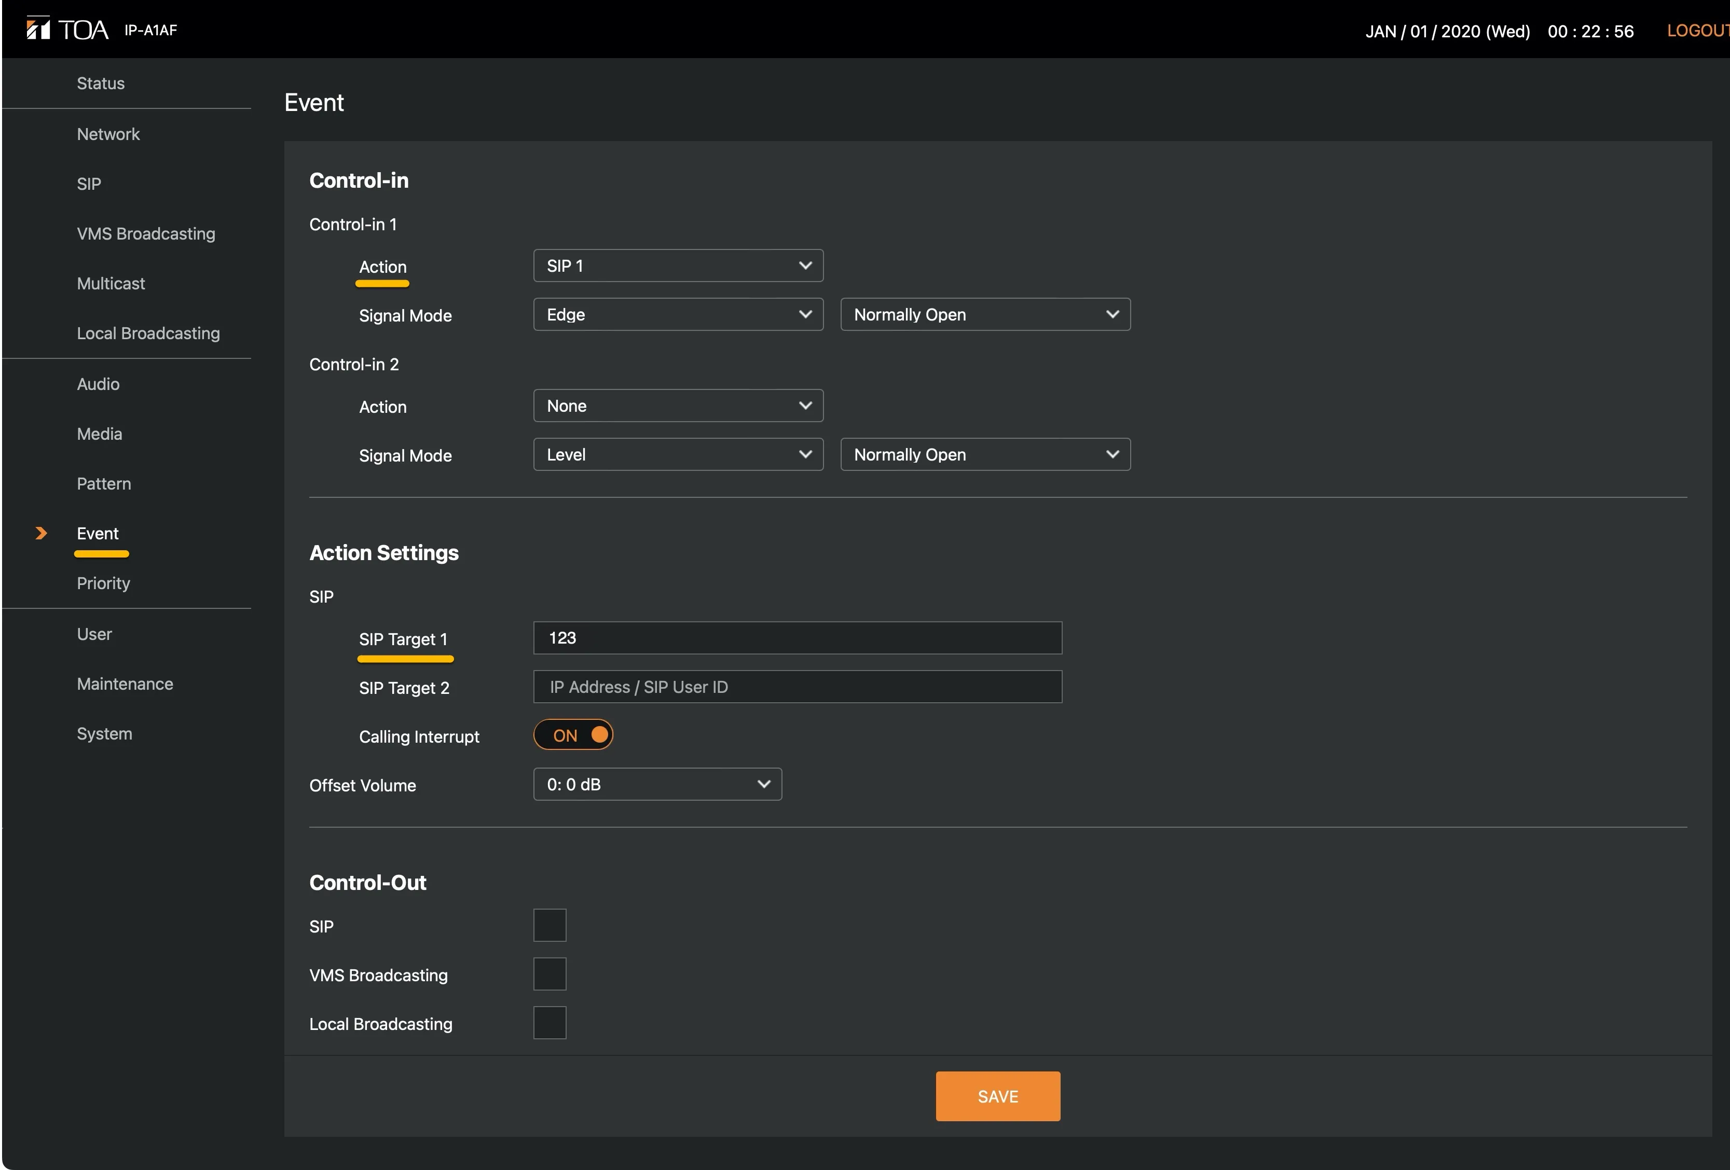Open Control-in 2 Action dropdown showing None
Image resolution: width=1730 pixels, height=1170 pixels.
[678, 406]
